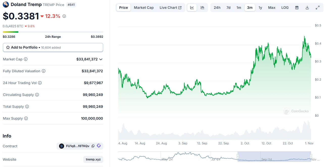Viewport: 326px width, 167px height.
Task: Click the Market Cap info tooltip icon
Action: pyautogui.click(x=26, y=59)
